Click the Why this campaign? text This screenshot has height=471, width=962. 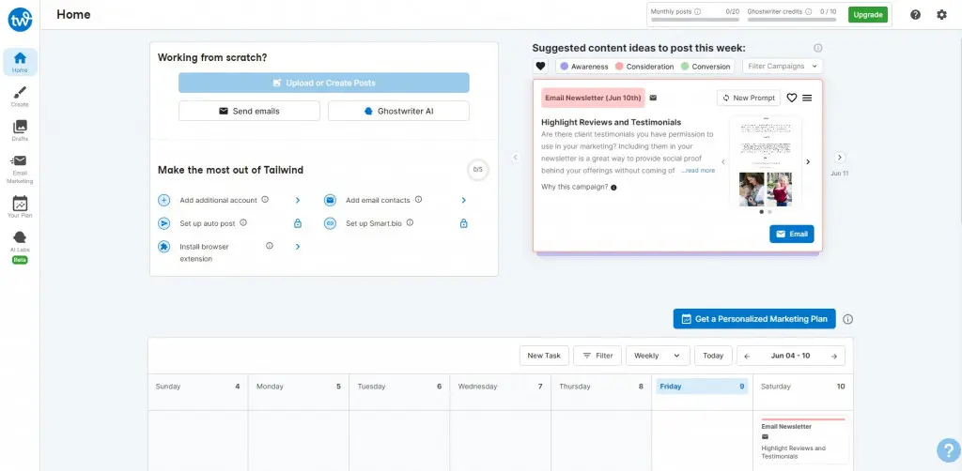coord(575,187)
